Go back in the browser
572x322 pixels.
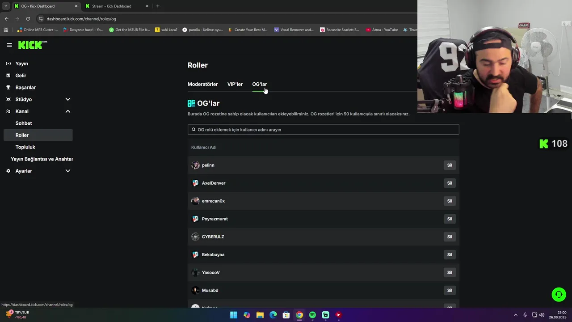(6, 19)
